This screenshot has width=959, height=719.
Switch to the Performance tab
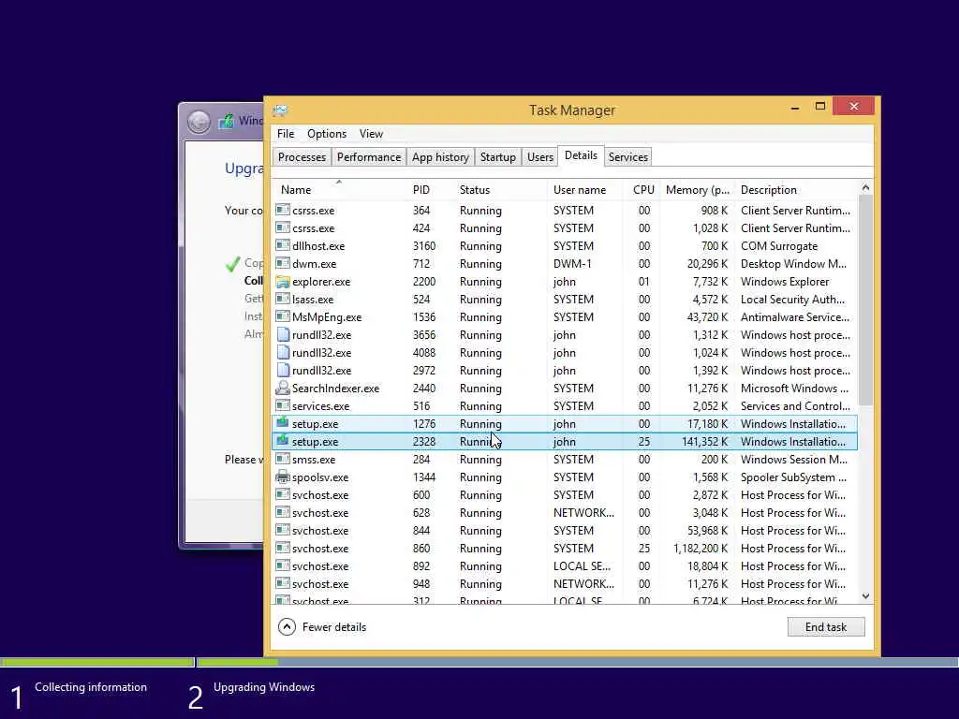point(369,157)
